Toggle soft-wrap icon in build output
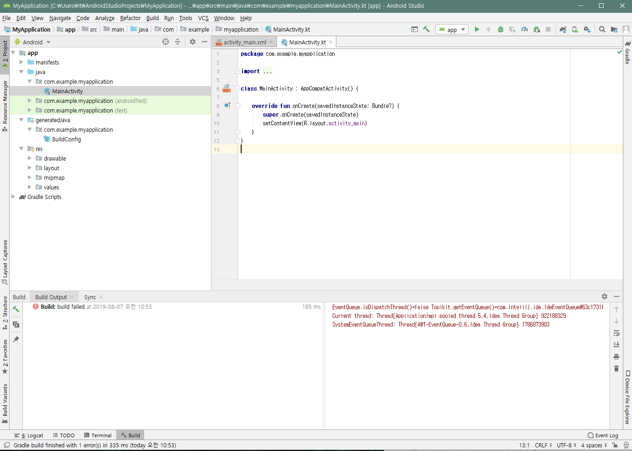 [x=616, y=333]
